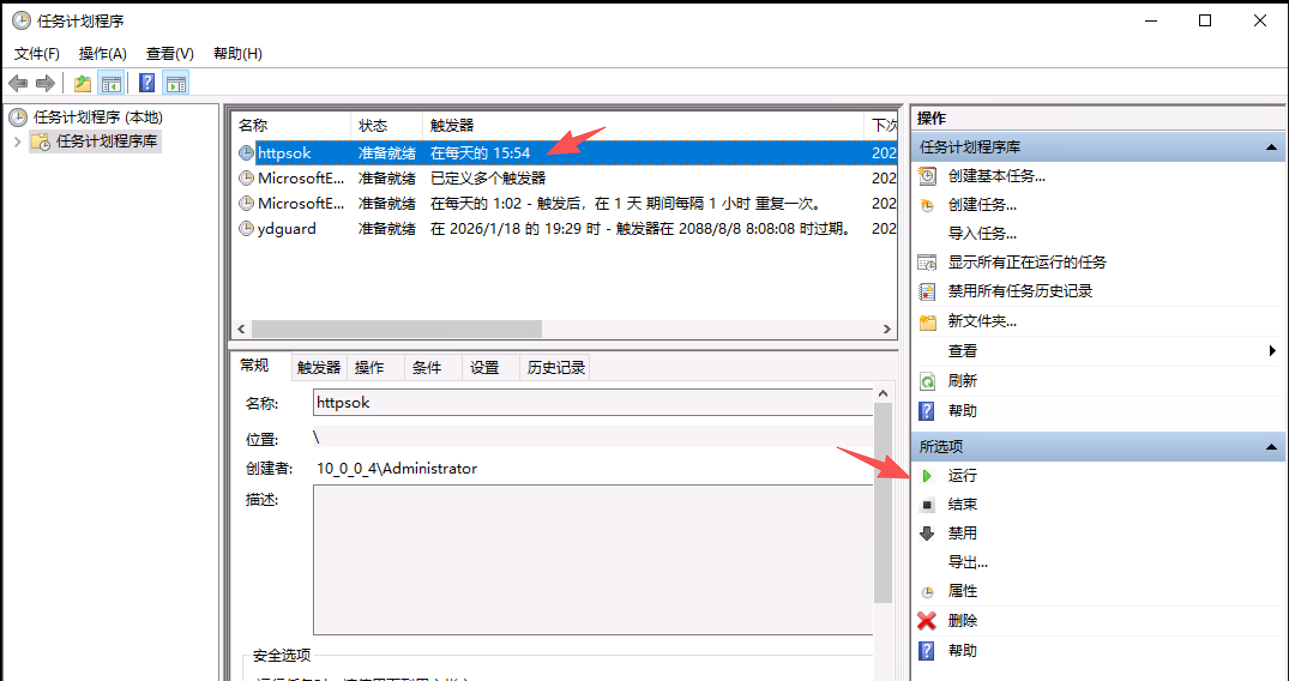Expand the 任务计划程序库 tree node

17,142
